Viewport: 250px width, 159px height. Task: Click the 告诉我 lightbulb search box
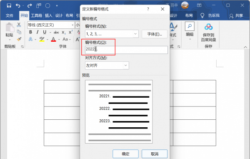coord(210,15)
